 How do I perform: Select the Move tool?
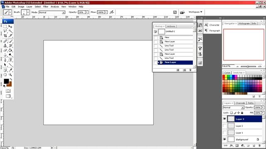pos(10,26)
